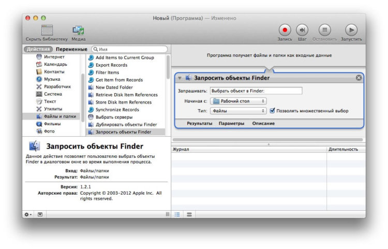
Task: Click the categories list vertical scrollbar
Action: click(83, 98)
